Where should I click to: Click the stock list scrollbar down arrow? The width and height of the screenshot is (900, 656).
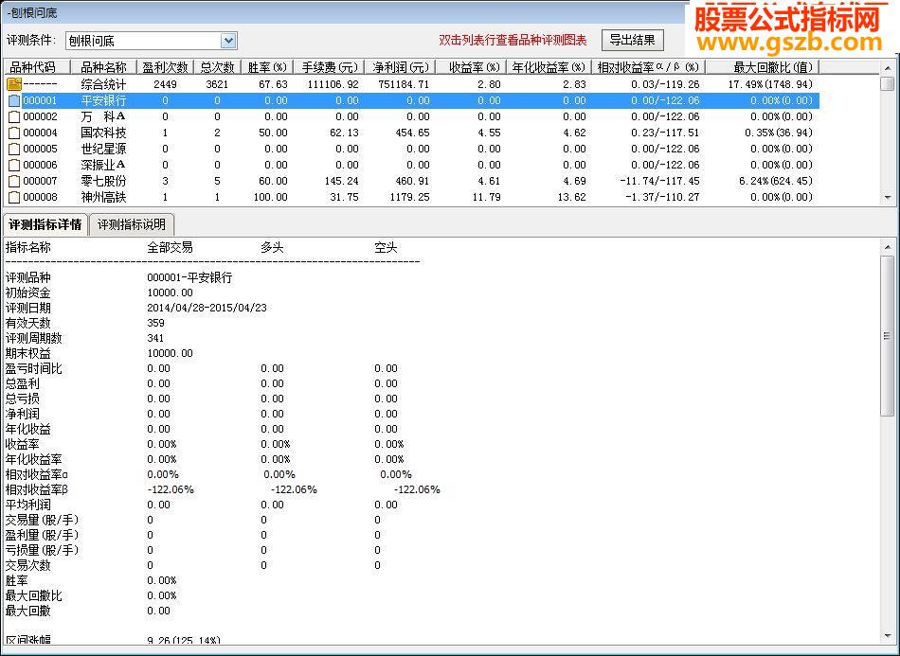point(888,197)
